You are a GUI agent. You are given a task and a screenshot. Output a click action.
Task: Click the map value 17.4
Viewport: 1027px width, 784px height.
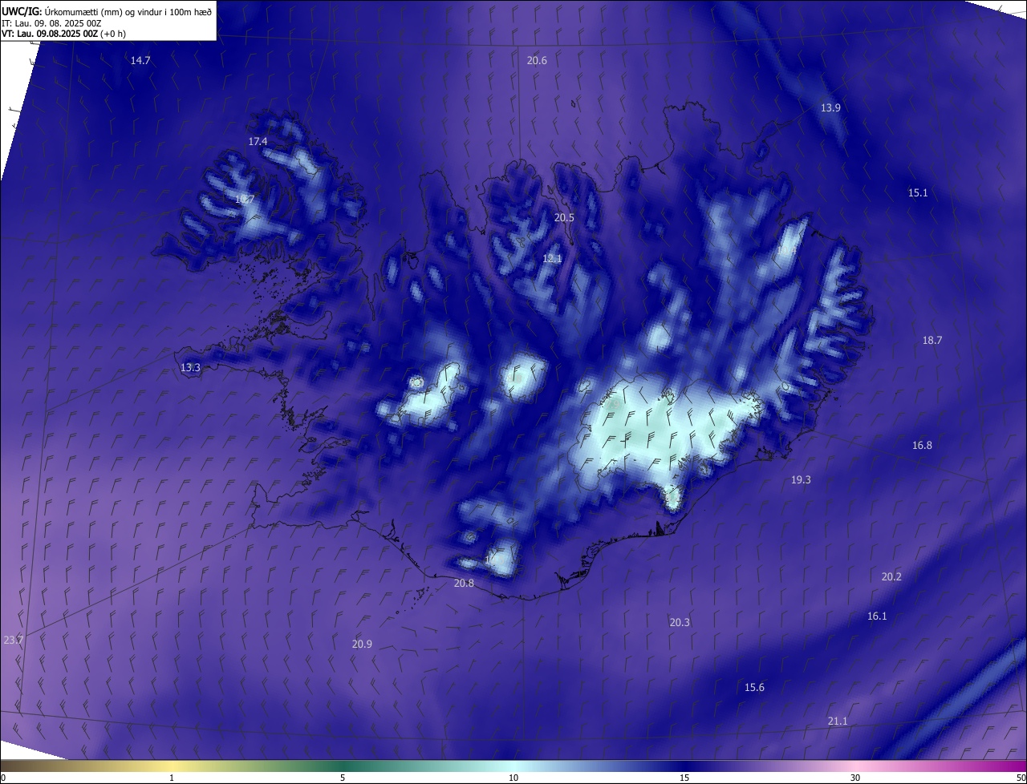point(258,141)
